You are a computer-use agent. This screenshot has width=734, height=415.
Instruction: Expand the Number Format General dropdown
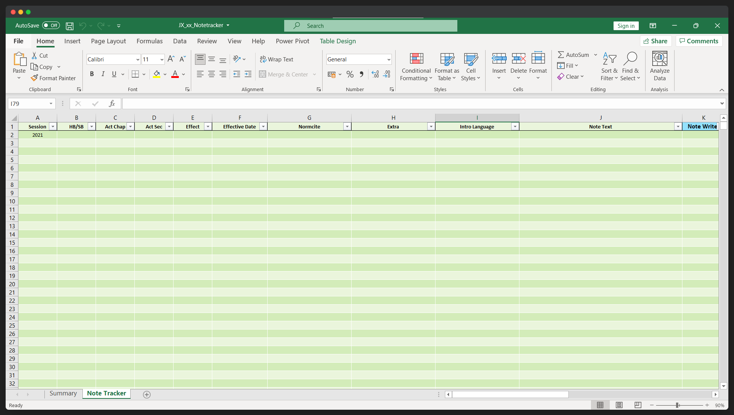389,60
